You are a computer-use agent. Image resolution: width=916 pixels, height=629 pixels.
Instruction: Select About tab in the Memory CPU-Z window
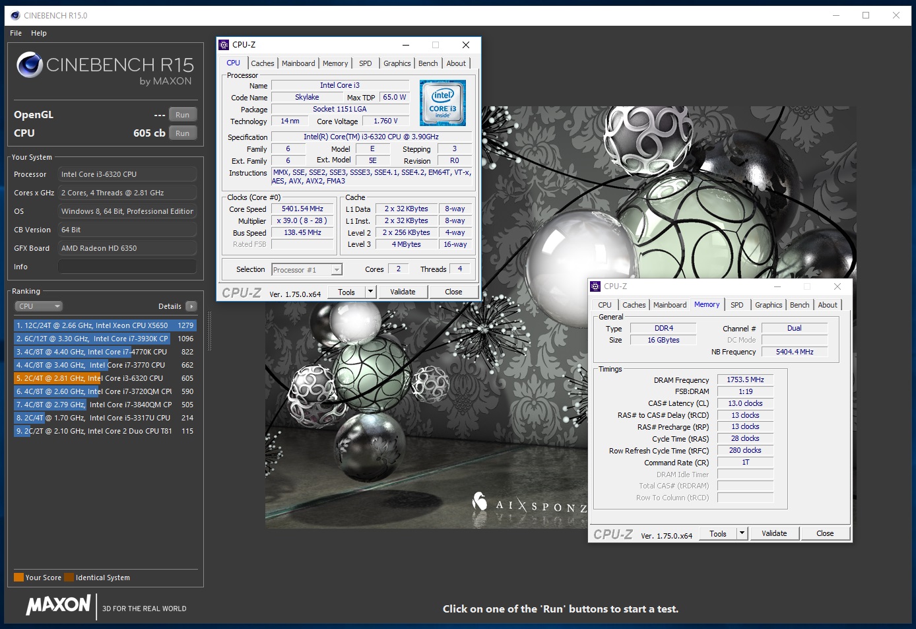click(x=828, y=305)
